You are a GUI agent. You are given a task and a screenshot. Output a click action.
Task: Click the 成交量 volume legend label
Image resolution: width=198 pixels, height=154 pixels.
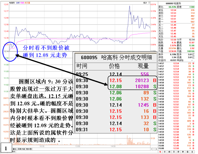[27, 3]
